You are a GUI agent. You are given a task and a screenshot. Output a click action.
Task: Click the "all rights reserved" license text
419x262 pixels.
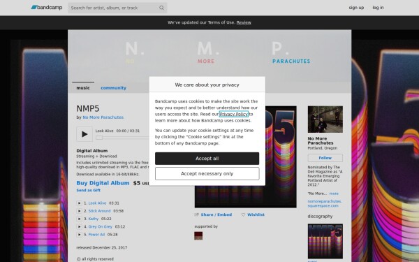coord(98,259)
